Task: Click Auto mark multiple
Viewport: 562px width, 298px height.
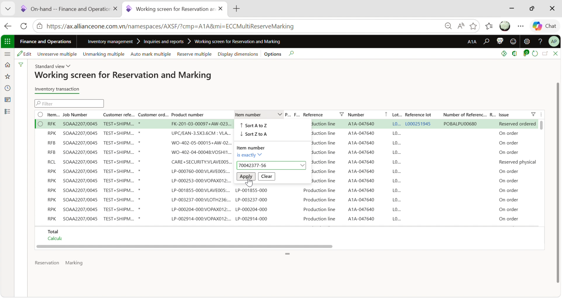Action: [x=151, y=54]
